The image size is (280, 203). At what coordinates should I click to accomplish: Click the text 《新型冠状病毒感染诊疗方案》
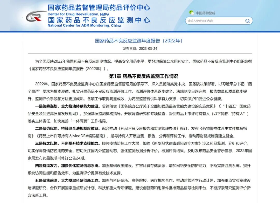click(177, 143)
